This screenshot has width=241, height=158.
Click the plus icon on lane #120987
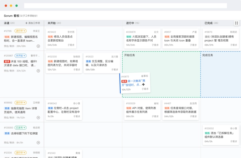click(38, 71)
